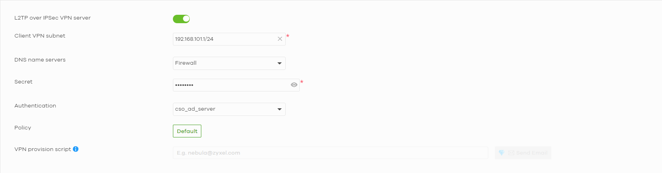Viewport: 662px width, 173px height.
Task: Open the cso_ad_server Authentication dropdown
Action: pyautogui.click(x=229, y=109)
